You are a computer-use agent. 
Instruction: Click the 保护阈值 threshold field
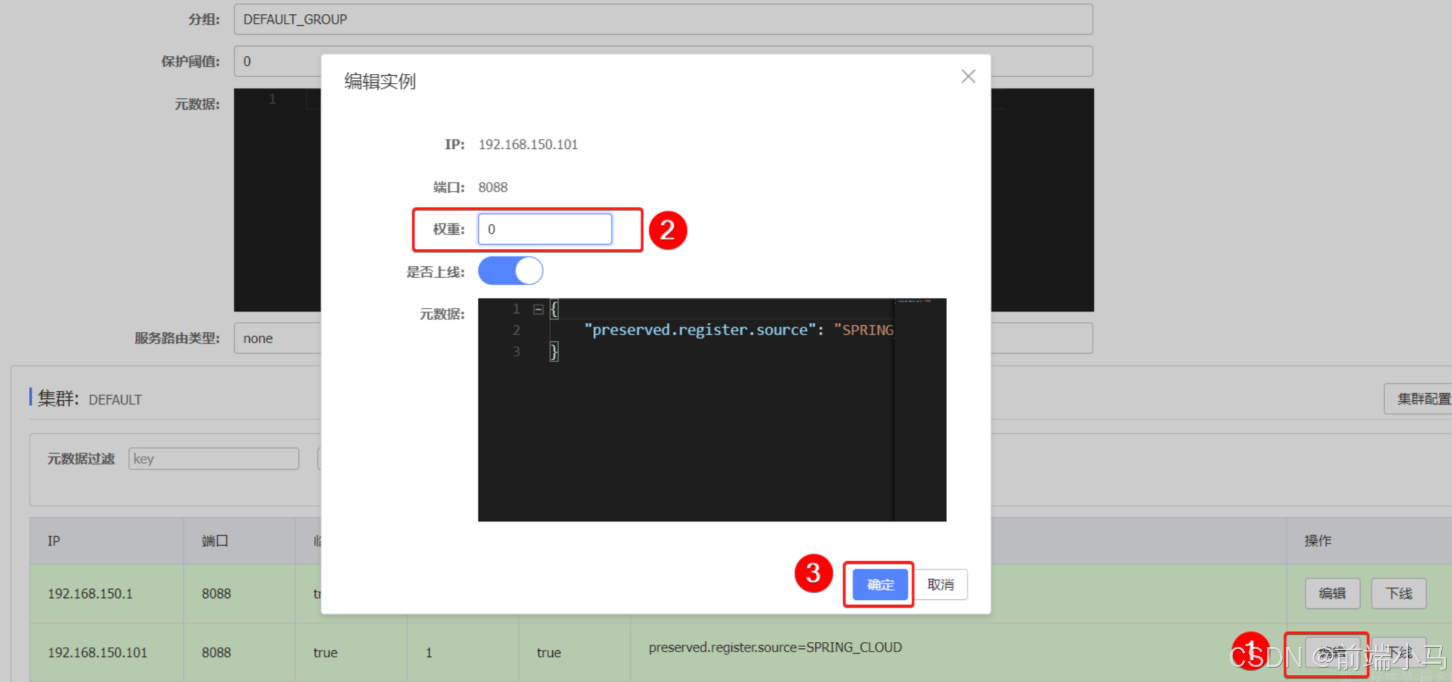[277, 62]
